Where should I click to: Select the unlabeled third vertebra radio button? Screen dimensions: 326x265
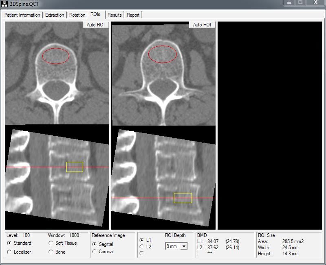tap(142, 253)
